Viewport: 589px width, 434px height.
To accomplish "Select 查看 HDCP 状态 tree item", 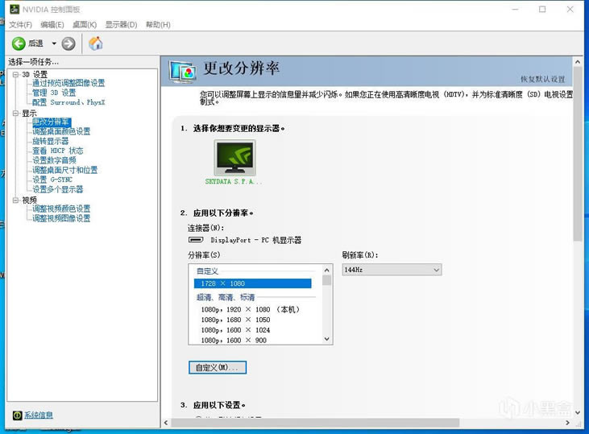I will [58, 151].
